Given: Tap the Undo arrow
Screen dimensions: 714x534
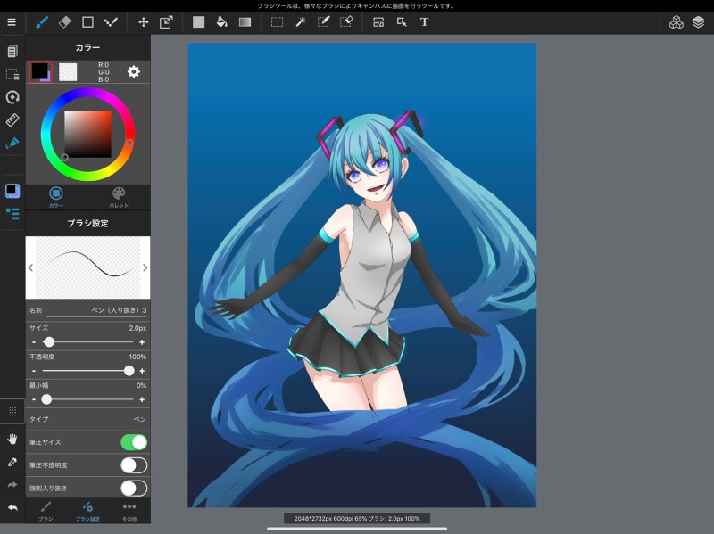Looking at the screenshot, I should 12,507.
